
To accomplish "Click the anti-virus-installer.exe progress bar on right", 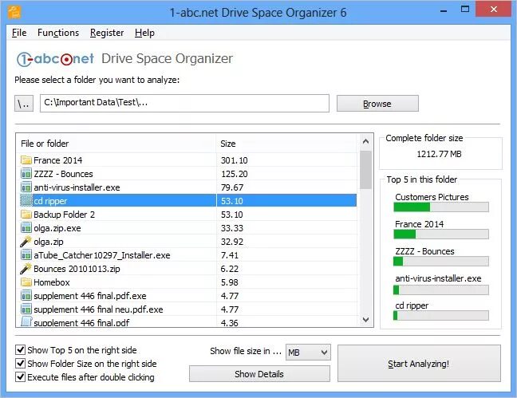I will (441, 290).
